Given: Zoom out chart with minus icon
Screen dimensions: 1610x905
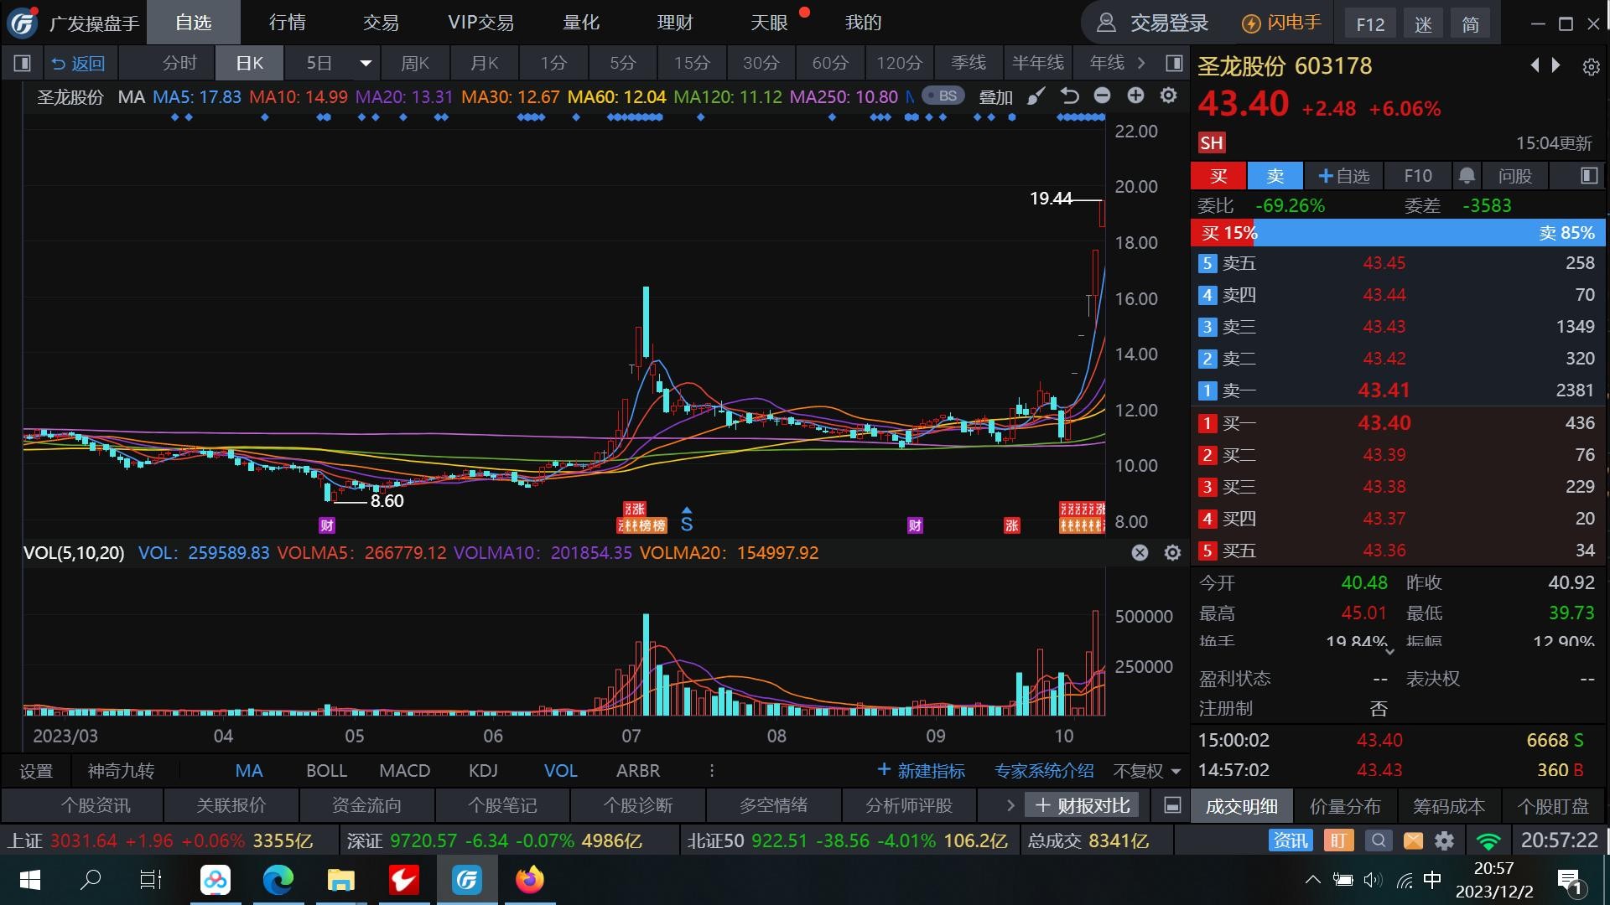Looking at the screenshot, I should 1102,96.
